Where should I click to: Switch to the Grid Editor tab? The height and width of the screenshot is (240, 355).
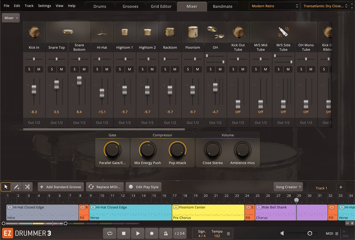[161, 6]
